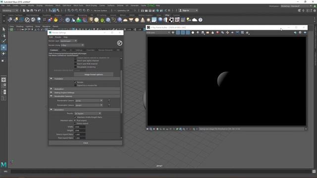317x178 pixels.
Task: Switch to the Render Elements tab
Action: 106,50
